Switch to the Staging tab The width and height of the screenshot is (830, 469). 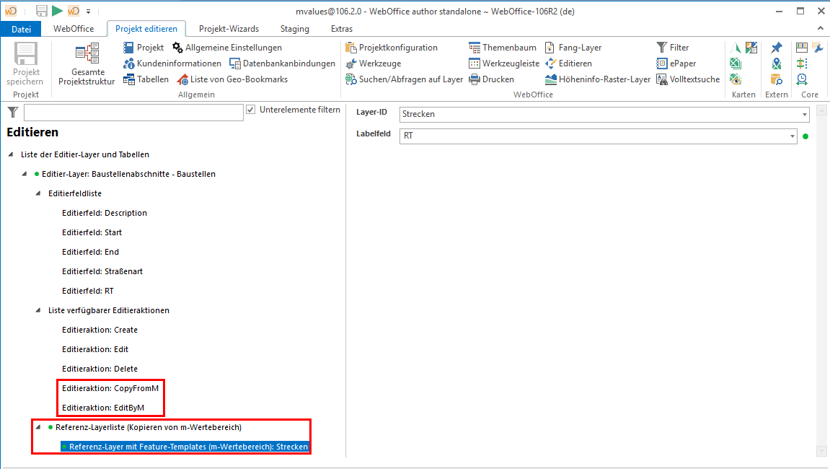pyautogui.click(x=294, y=29)
